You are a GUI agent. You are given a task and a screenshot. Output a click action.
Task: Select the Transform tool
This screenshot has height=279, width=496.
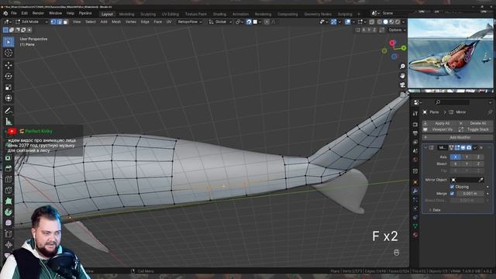tap(9, 98)
